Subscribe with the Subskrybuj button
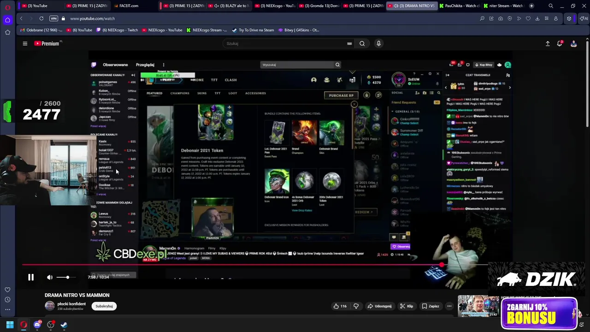The height and width of the screenshot is (332, 590). (x=104, y=306)
